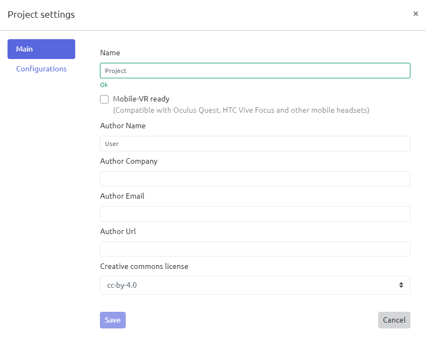Click the license selector's up-down arrow

tap(401, 286)
